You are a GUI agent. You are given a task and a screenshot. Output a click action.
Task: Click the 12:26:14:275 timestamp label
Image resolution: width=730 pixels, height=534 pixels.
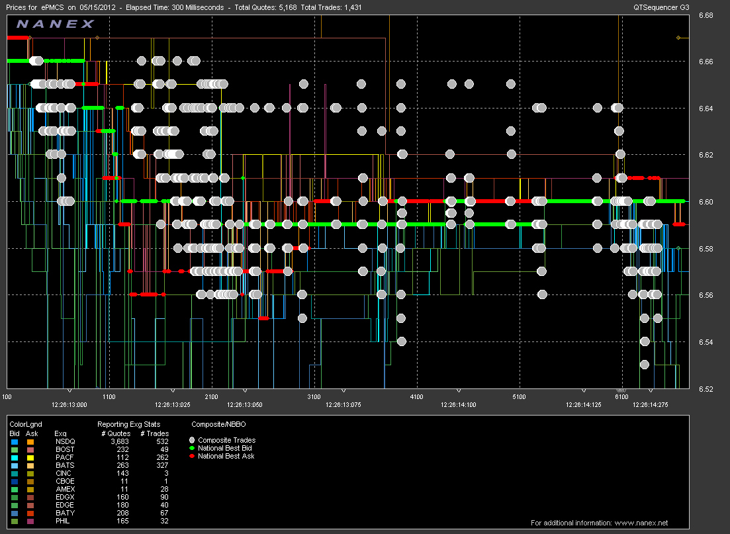coord(651,404)
